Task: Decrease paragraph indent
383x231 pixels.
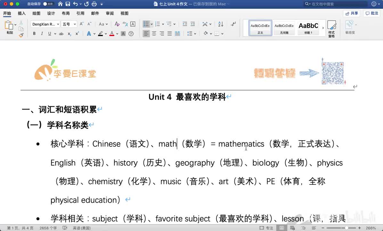Action: pos(185,24)
